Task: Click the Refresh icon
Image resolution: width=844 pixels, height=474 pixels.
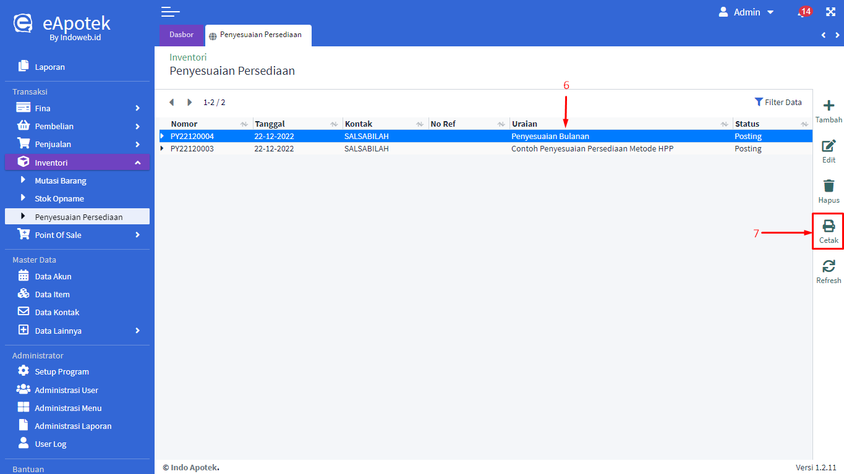Action: click(829, 266)
